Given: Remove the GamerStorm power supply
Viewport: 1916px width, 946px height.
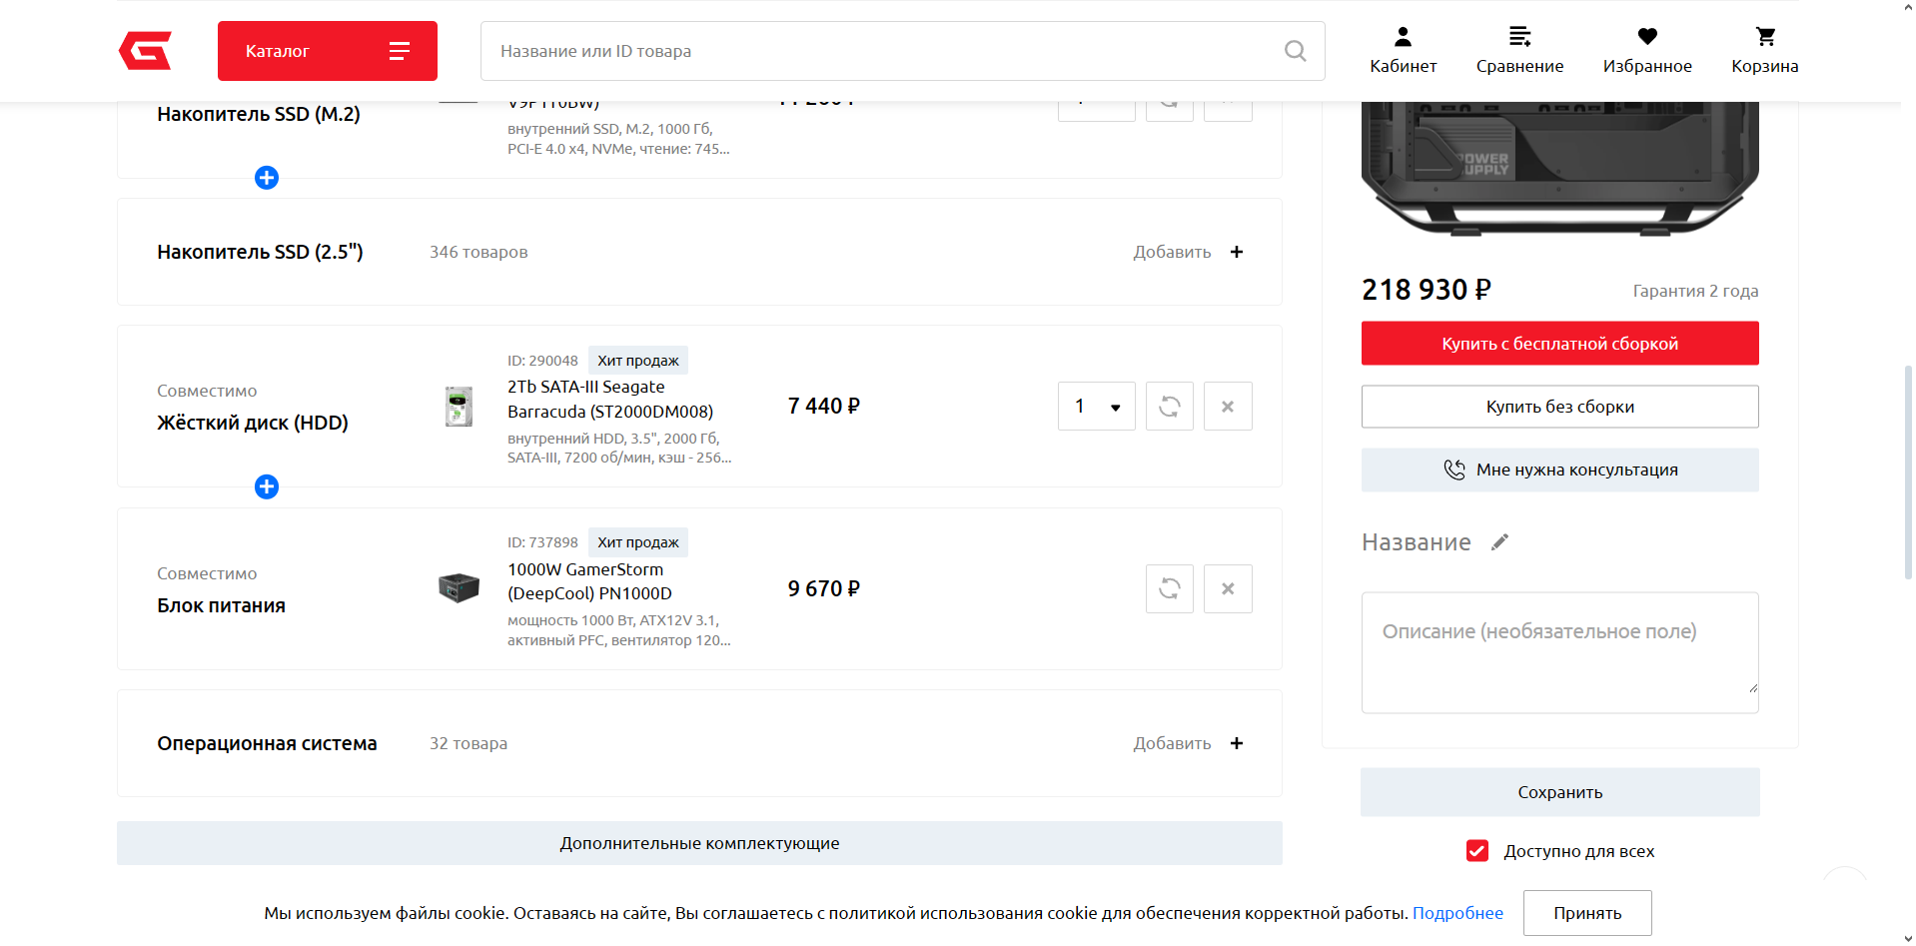Looking at the screenshot, I should tap(1228, 588).
